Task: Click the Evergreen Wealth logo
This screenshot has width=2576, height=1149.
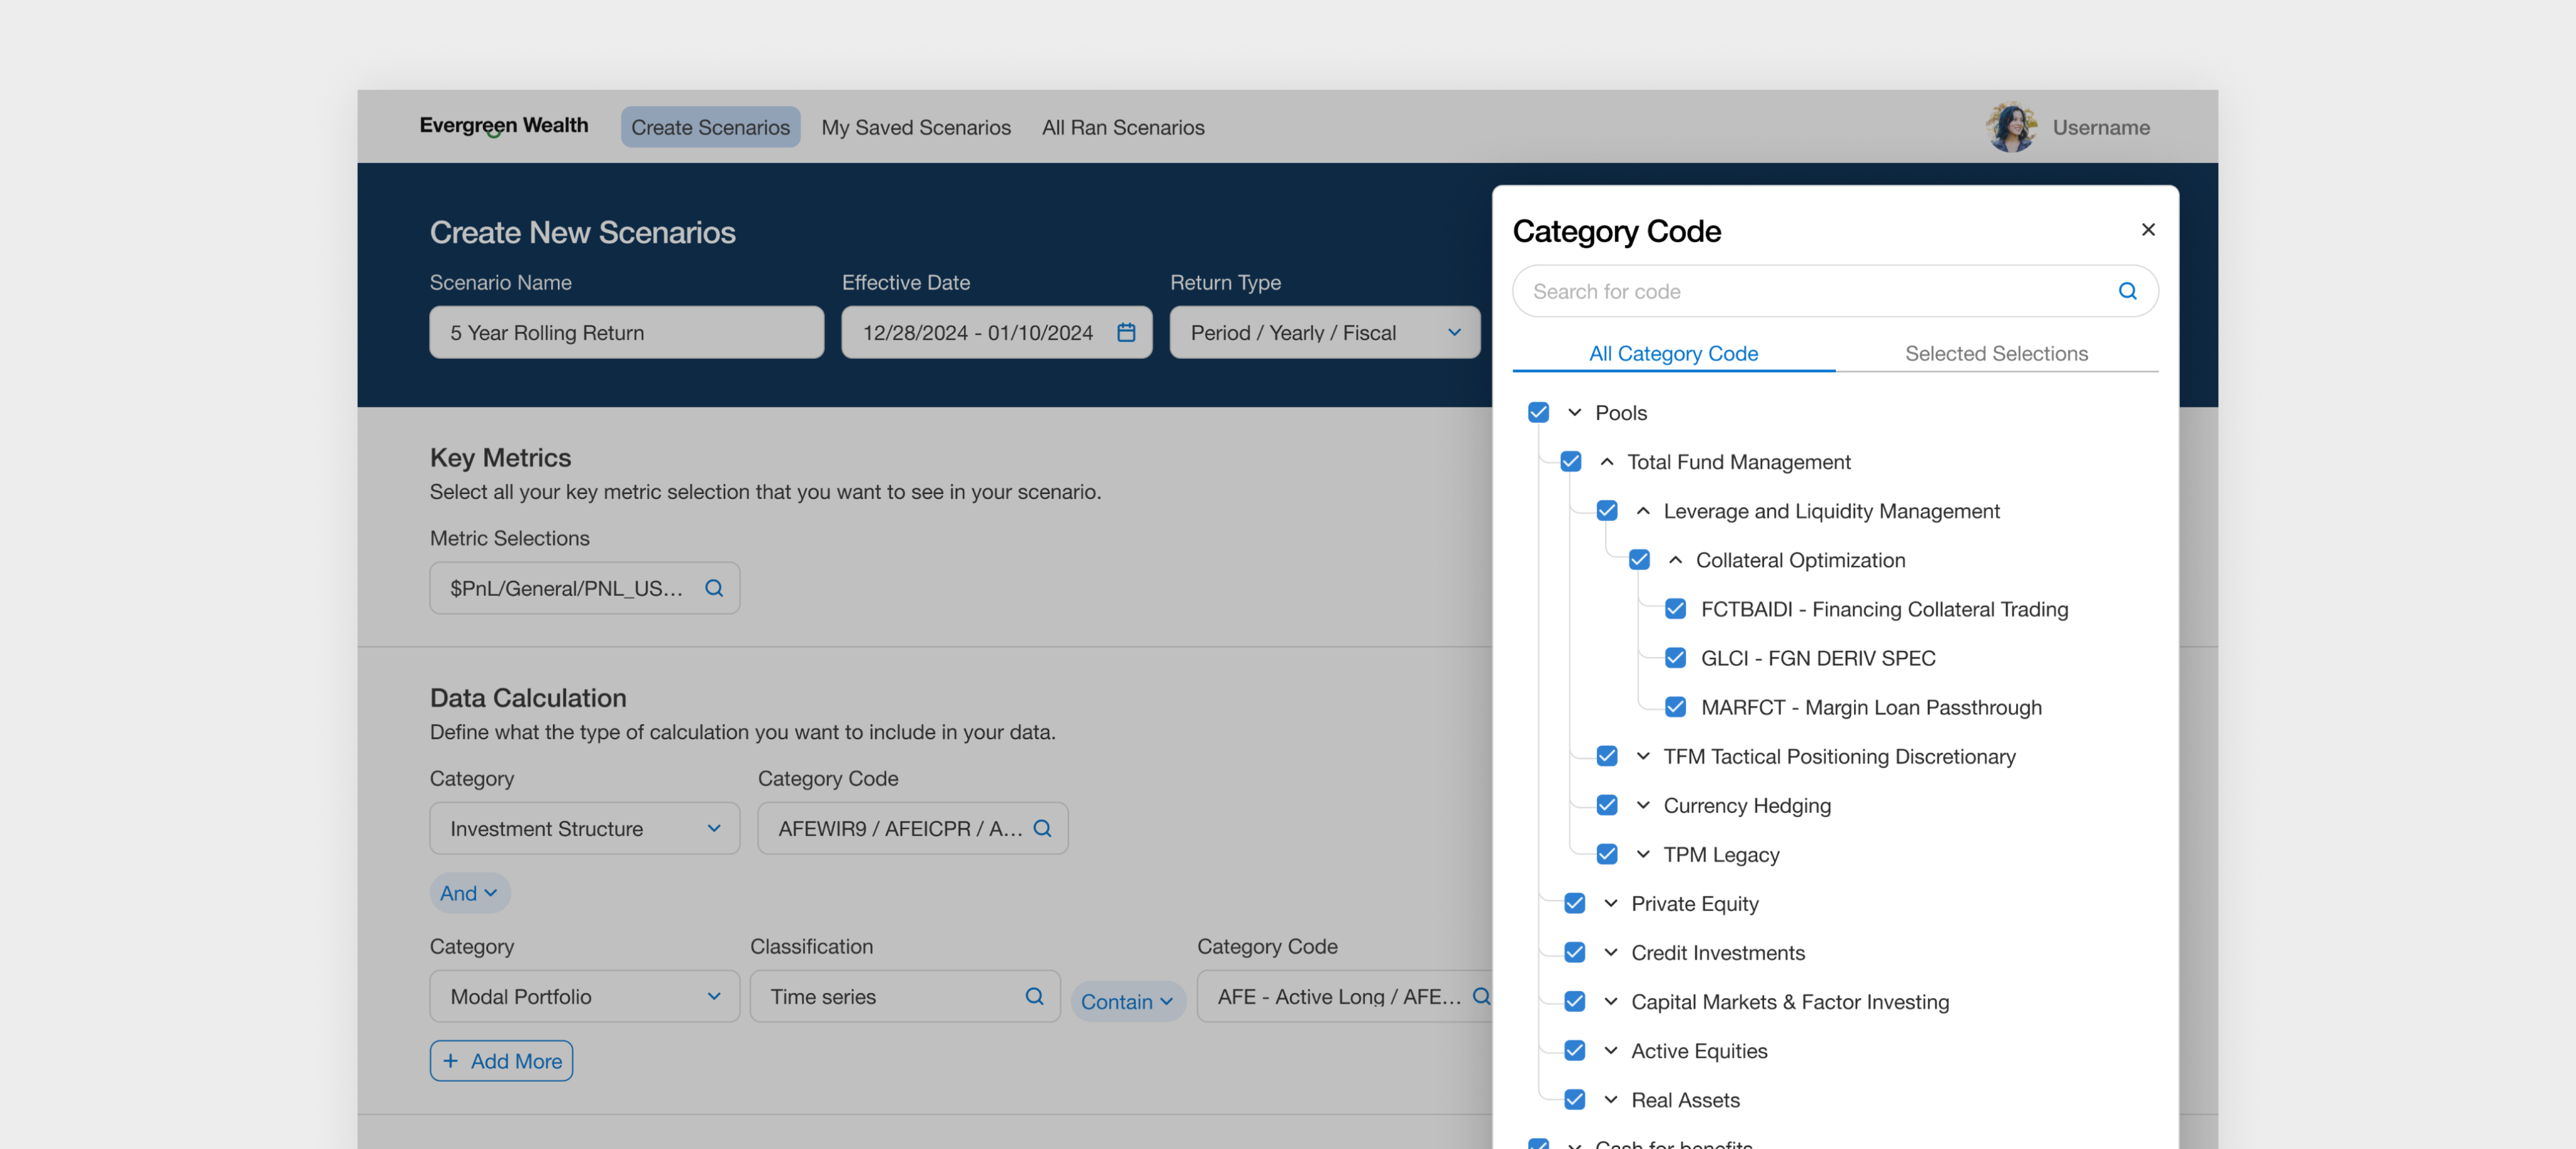Action: (x=503, y=126)
